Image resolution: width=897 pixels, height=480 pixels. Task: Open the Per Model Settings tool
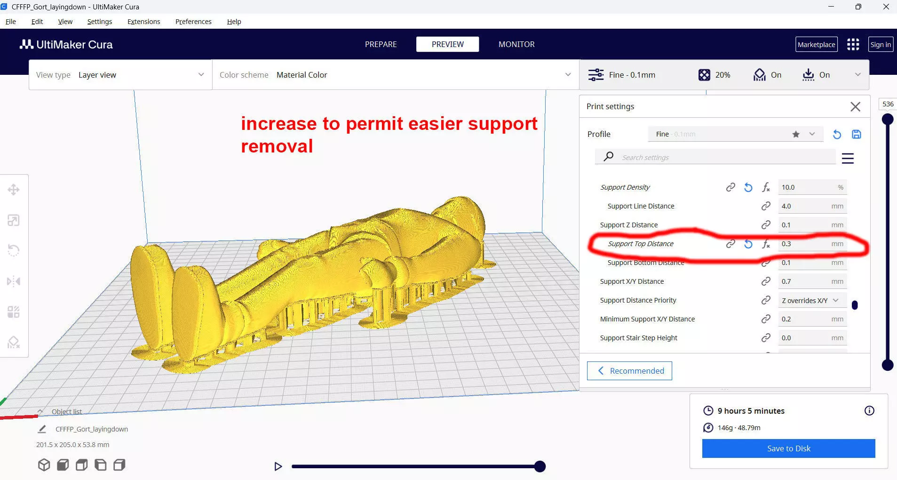pyautogui.click(x=14, y=312)
